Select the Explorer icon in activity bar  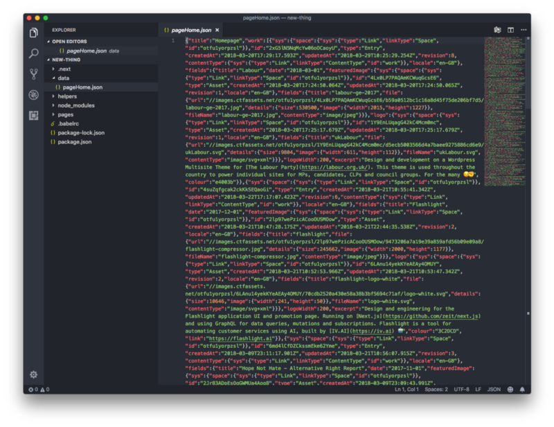pyautogui.click(x=33, y=33)
